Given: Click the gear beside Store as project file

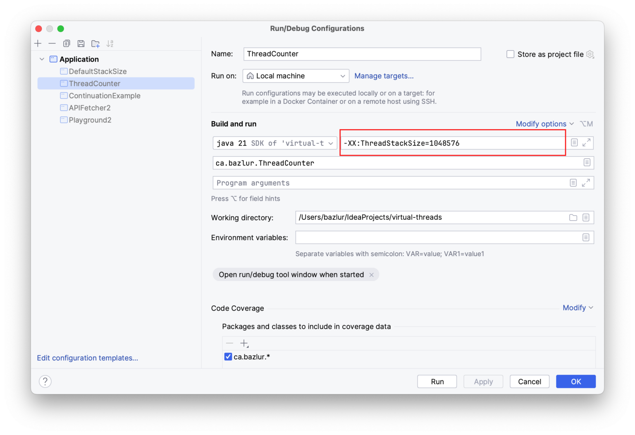Looking at the screenshot, I should coord(590,54).
